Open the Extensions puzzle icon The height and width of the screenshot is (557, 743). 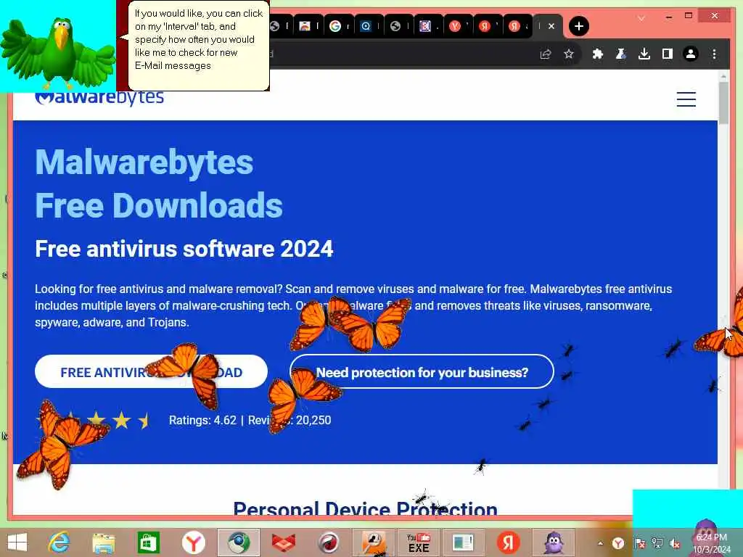pos(598,54)
